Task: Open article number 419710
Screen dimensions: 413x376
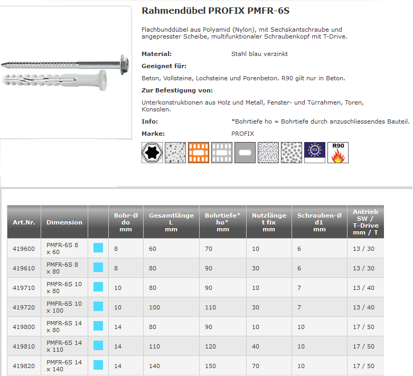Action: [x=24, y=288]
